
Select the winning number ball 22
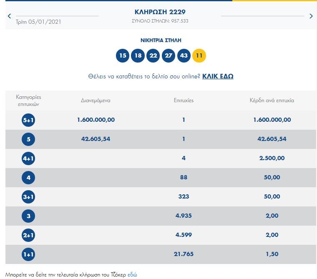click(x=153, y=55)
